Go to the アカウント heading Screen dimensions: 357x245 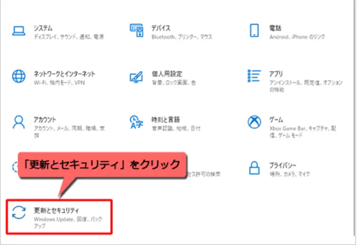coord(45,120)
